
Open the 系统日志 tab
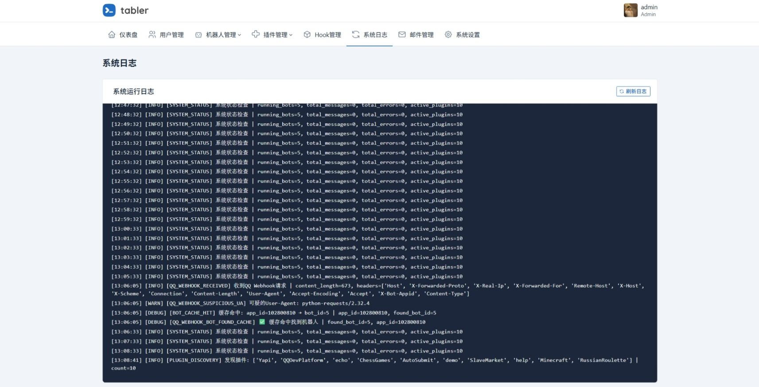375,35
